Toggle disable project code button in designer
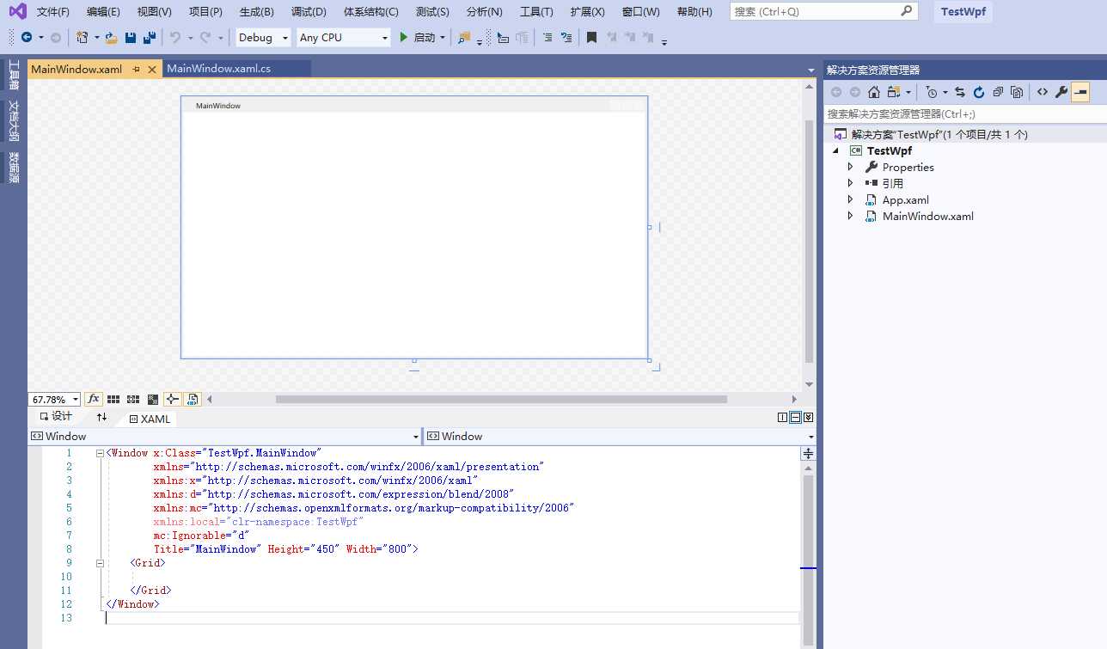Viewport: 1107px width, 649px height. click(193, 399)
